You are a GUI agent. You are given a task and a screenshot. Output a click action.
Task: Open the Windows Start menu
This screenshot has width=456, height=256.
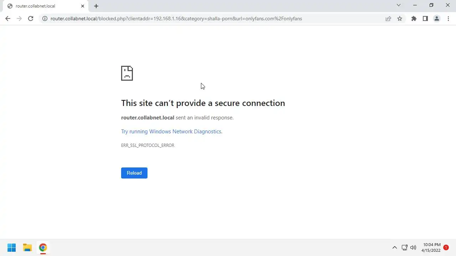point(11,247)
